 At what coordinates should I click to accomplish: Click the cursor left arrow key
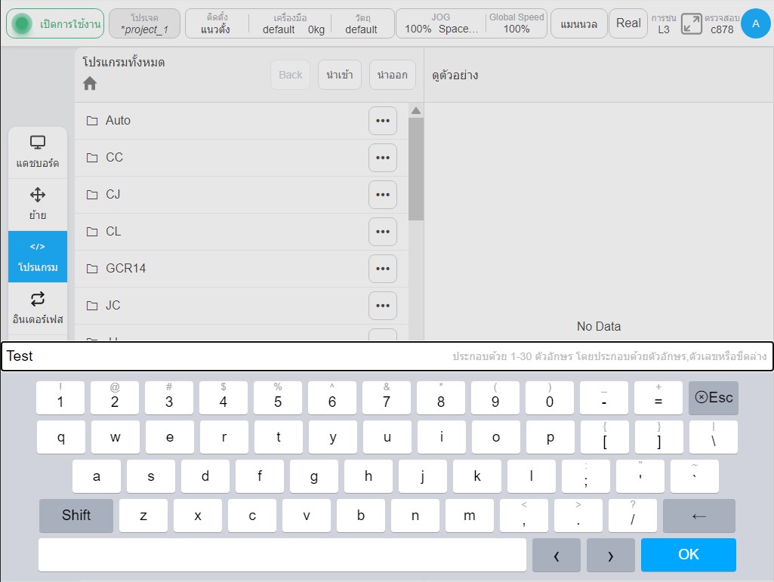coord(557,555)
